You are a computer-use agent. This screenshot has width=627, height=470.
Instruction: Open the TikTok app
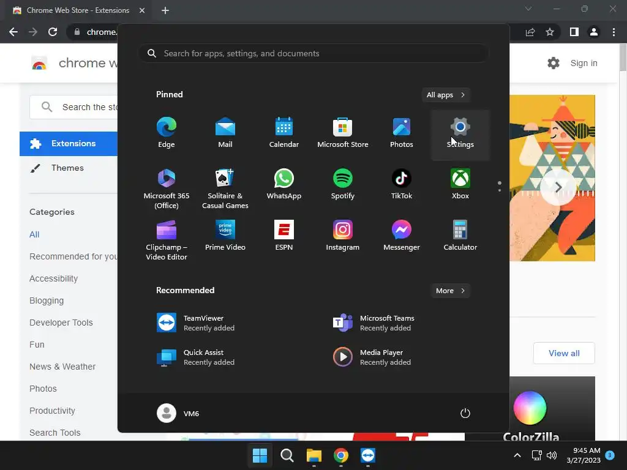pos(402,185)
